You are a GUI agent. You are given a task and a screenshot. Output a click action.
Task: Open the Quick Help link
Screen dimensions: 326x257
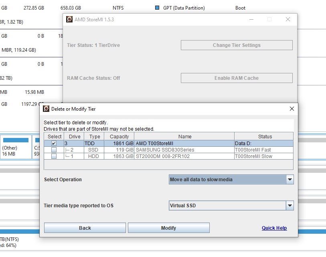tap(274, 228)
